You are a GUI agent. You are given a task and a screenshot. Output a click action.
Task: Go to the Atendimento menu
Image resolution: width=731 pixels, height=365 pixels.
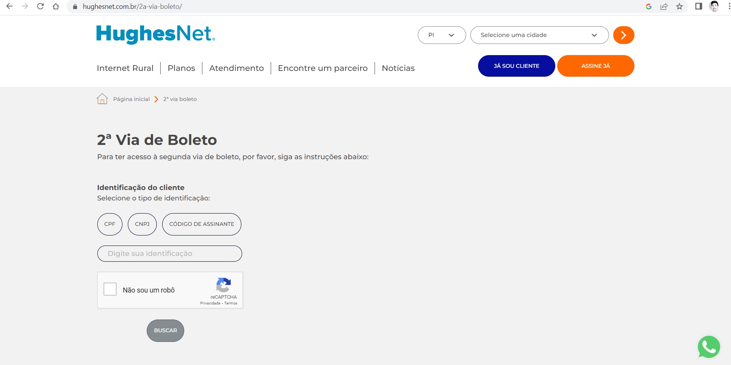237,68
